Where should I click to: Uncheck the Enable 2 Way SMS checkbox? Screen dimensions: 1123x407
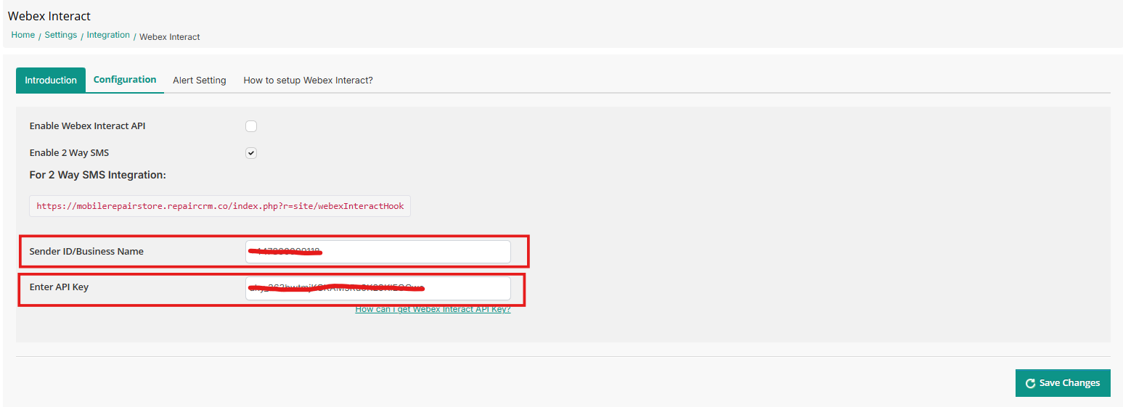251,153
